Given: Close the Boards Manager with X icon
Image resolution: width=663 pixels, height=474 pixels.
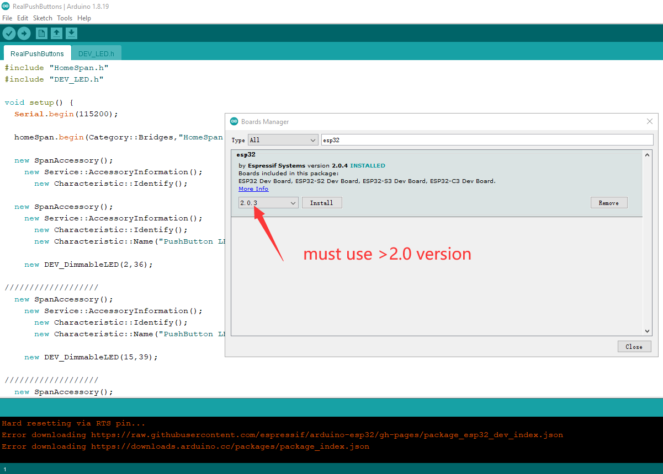Looking at the screenshot, I should point(650,121).
